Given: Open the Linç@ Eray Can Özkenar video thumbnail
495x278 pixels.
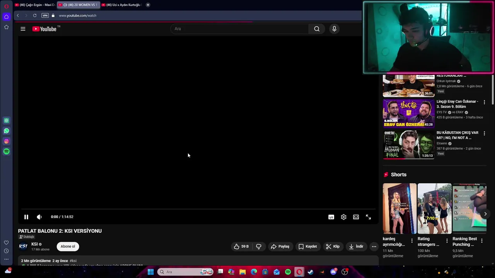Looking at the screenshot, I should pyautogui.click(x=408, y=114).
